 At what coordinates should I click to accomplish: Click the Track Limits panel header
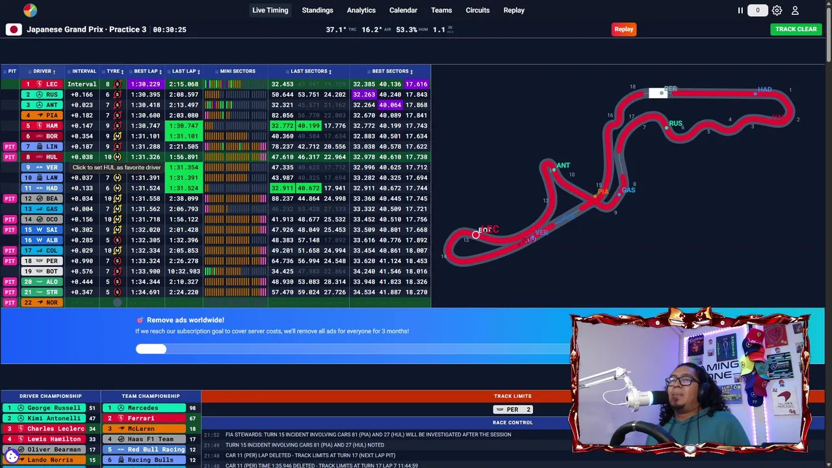pyautogui.click(x=513, y=396)
